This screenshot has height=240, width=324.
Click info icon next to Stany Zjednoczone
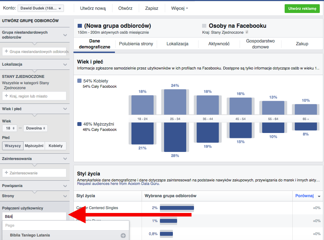[247, 32]
